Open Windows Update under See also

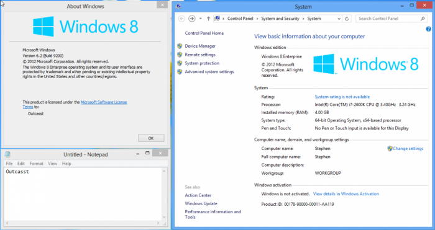(201, 204)
